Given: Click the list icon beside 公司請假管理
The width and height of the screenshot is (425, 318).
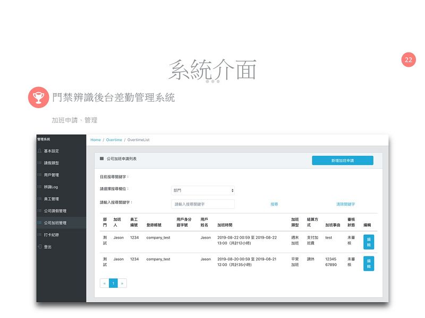Looking at the screenshot, I should coord(39,210).
